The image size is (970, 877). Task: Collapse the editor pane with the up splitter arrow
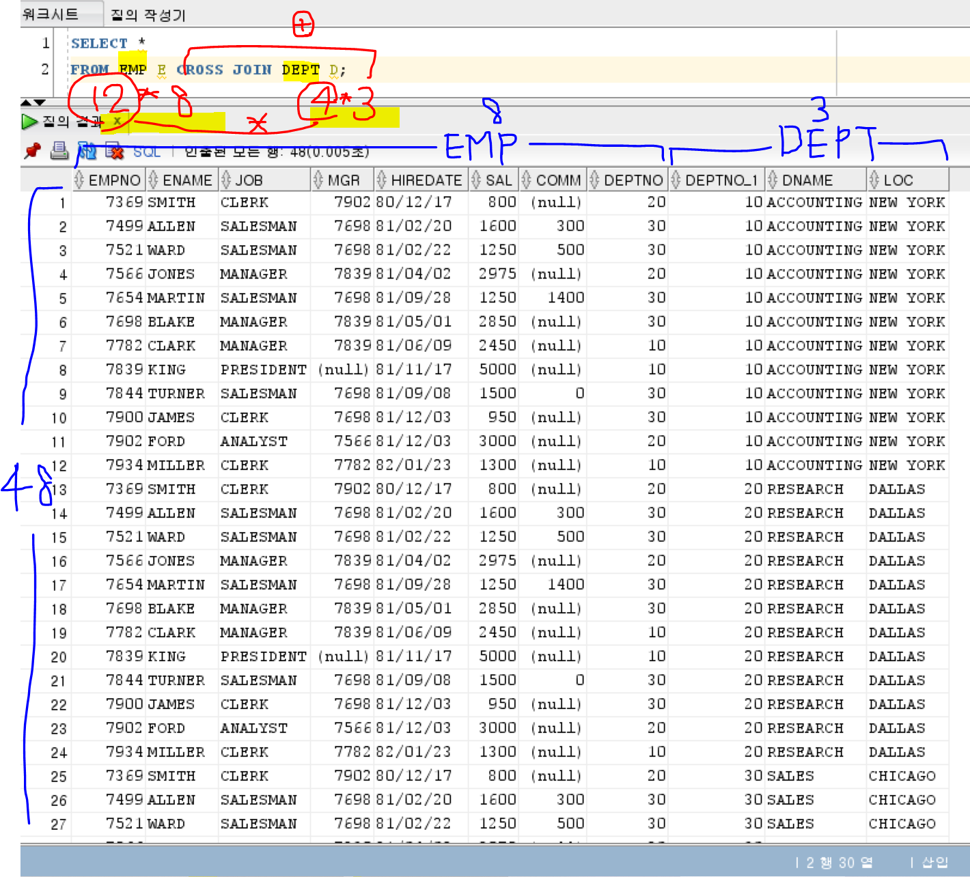point(27,102)
